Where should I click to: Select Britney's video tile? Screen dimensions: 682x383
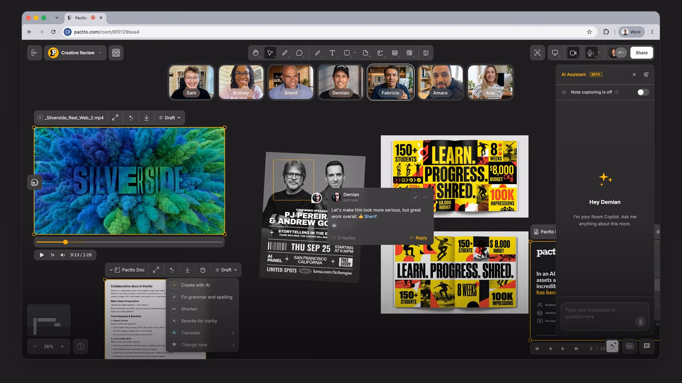tap(241, 82)
